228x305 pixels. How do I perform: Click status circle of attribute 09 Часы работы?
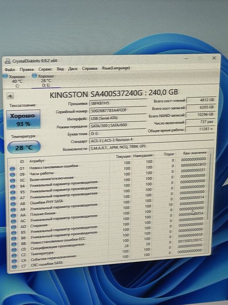tap(13, 175)
